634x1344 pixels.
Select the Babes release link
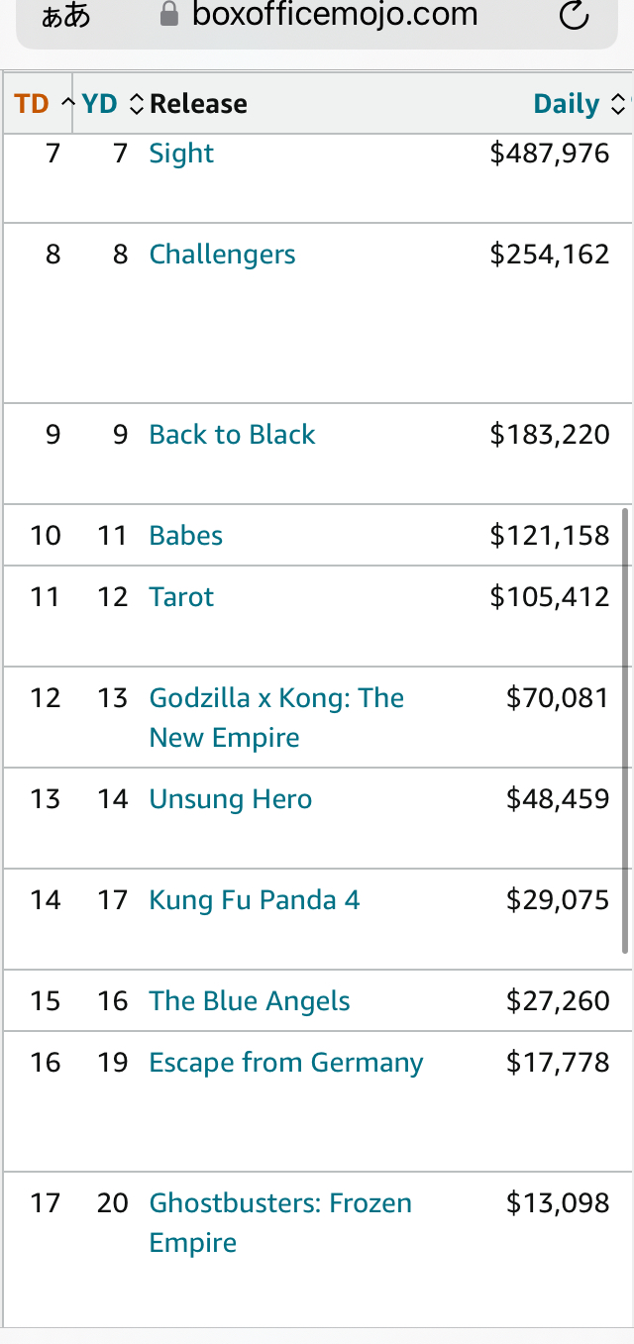[186, 536]
